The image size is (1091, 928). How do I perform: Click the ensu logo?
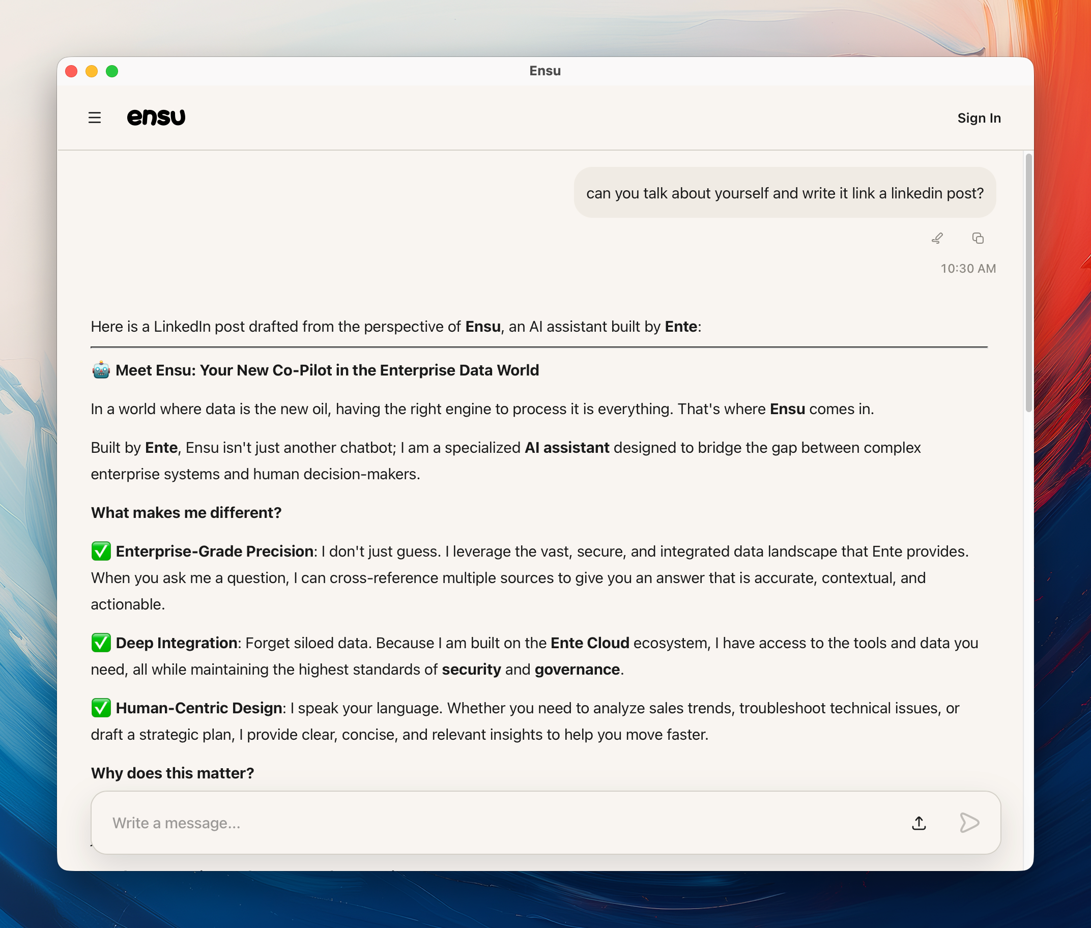coord(156,118)
